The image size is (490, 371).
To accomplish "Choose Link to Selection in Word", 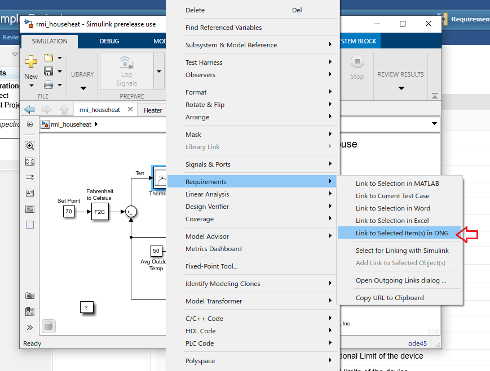I will (x=399, y=208).
